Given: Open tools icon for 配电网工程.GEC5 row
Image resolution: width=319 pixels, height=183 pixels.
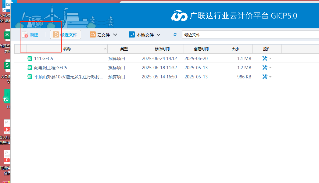Looking at the screenshot, I should pyautogui.click(x=265, y=67).
